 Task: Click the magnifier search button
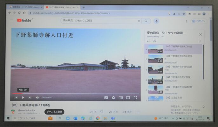146,21
